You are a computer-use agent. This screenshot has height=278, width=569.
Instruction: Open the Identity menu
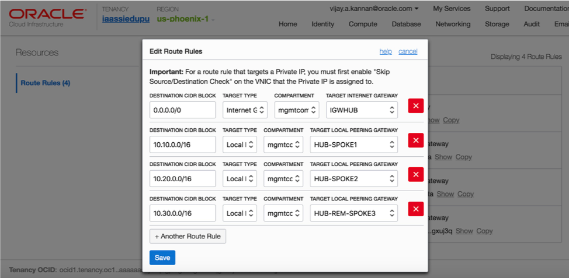pyautogui.click(x=322, y=24)
